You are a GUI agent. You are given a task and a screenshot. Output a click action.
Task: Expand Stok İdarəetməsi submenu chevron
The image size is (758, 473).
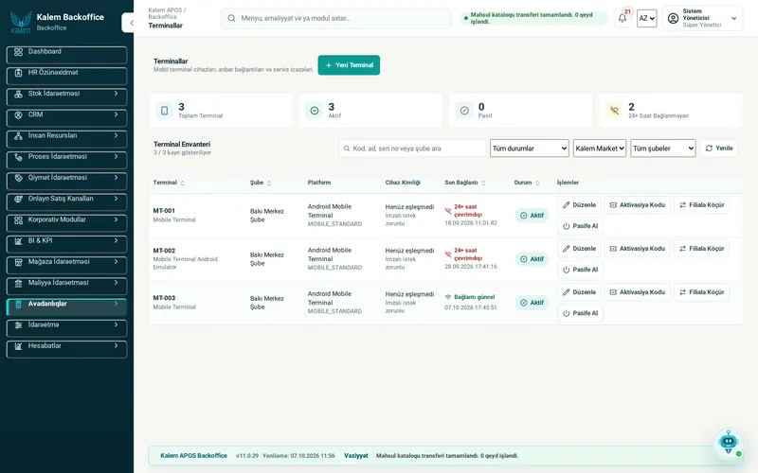click(116, 93)
